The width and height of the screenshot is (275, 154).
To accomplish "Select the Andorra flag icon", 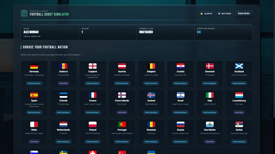I will pos(63,66).
